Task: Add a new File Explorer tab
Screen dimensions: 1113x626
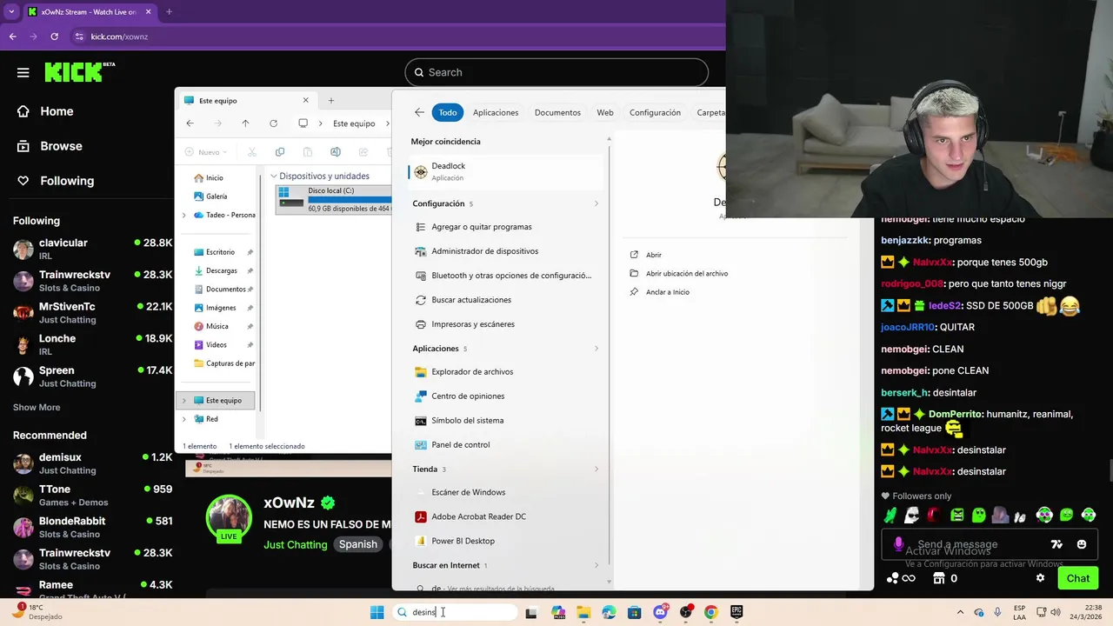Action: point(330,101)
